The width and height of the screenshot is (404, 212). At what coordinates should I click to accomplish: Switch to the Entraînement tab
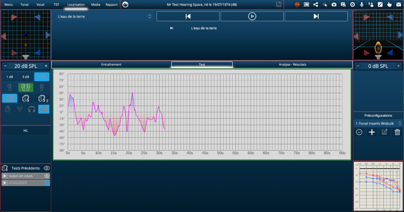[111, 64]
